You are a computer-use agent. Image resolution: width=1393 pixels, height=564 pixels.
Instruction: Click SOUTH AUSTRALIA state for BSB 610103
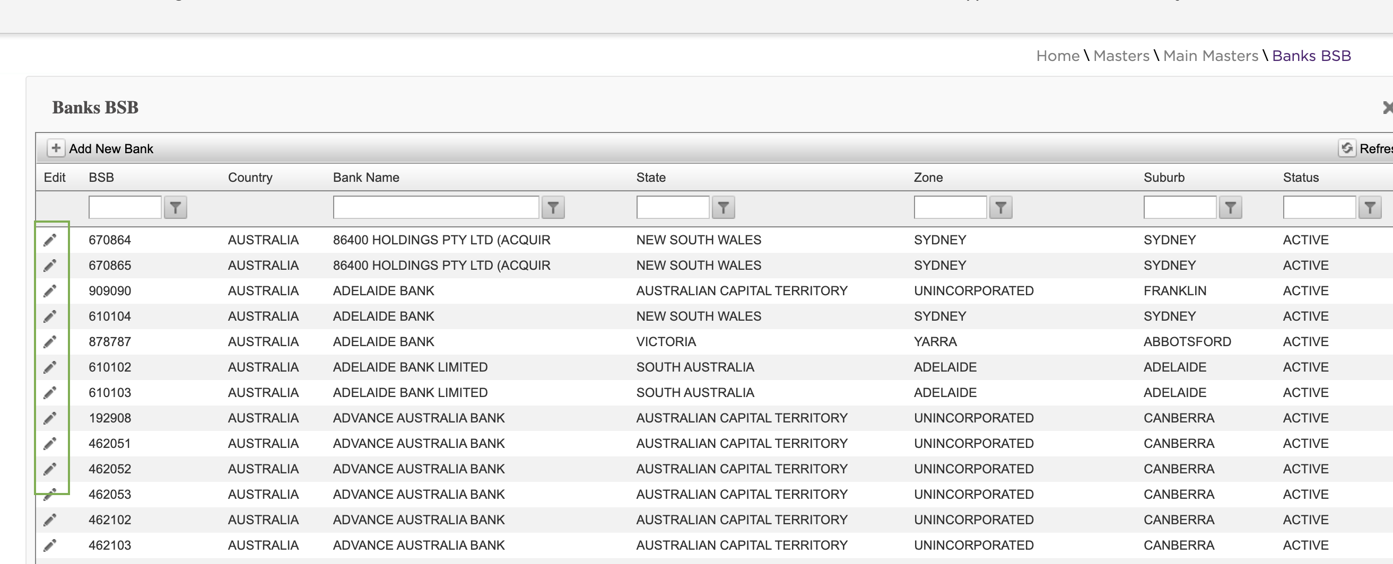(695, 392)
